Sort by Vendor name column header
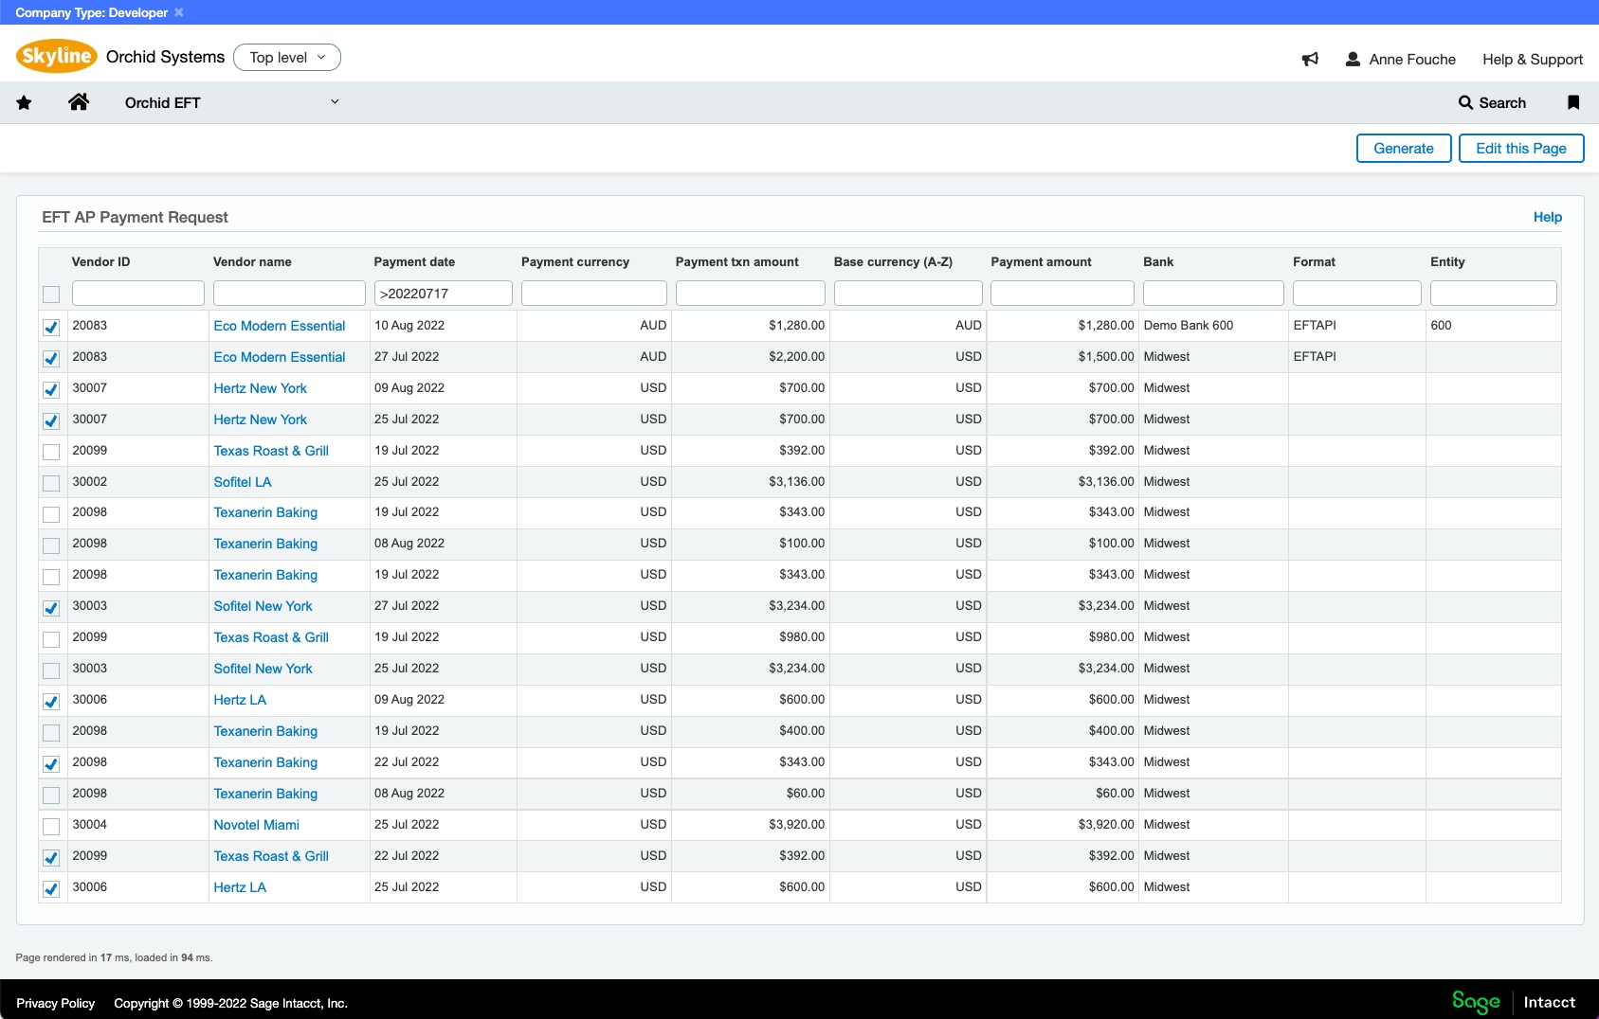Image resolution: width=1599 pixels, height=1019 pixels. click(x=252, y=261)
